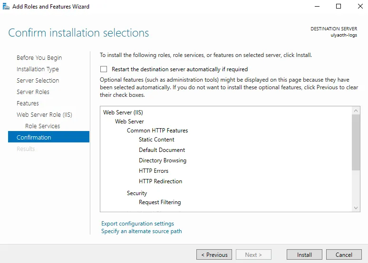This screenshot has width=368, height=263.
Task: Enable automatic restart of destination server checkbox
Action: (104, 69)
